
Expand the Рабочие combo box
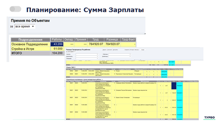[120, 54]
